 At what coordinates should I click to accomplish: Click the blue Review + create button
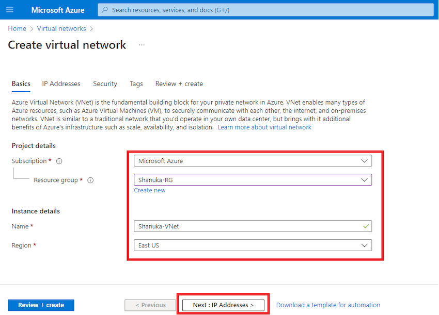(x=41, y=305)
